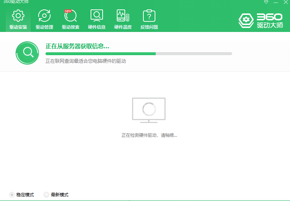Click the 正在联网查询最适合您电脑硬件的驱动 text
The image size is (290, 201).
(86, 61)
